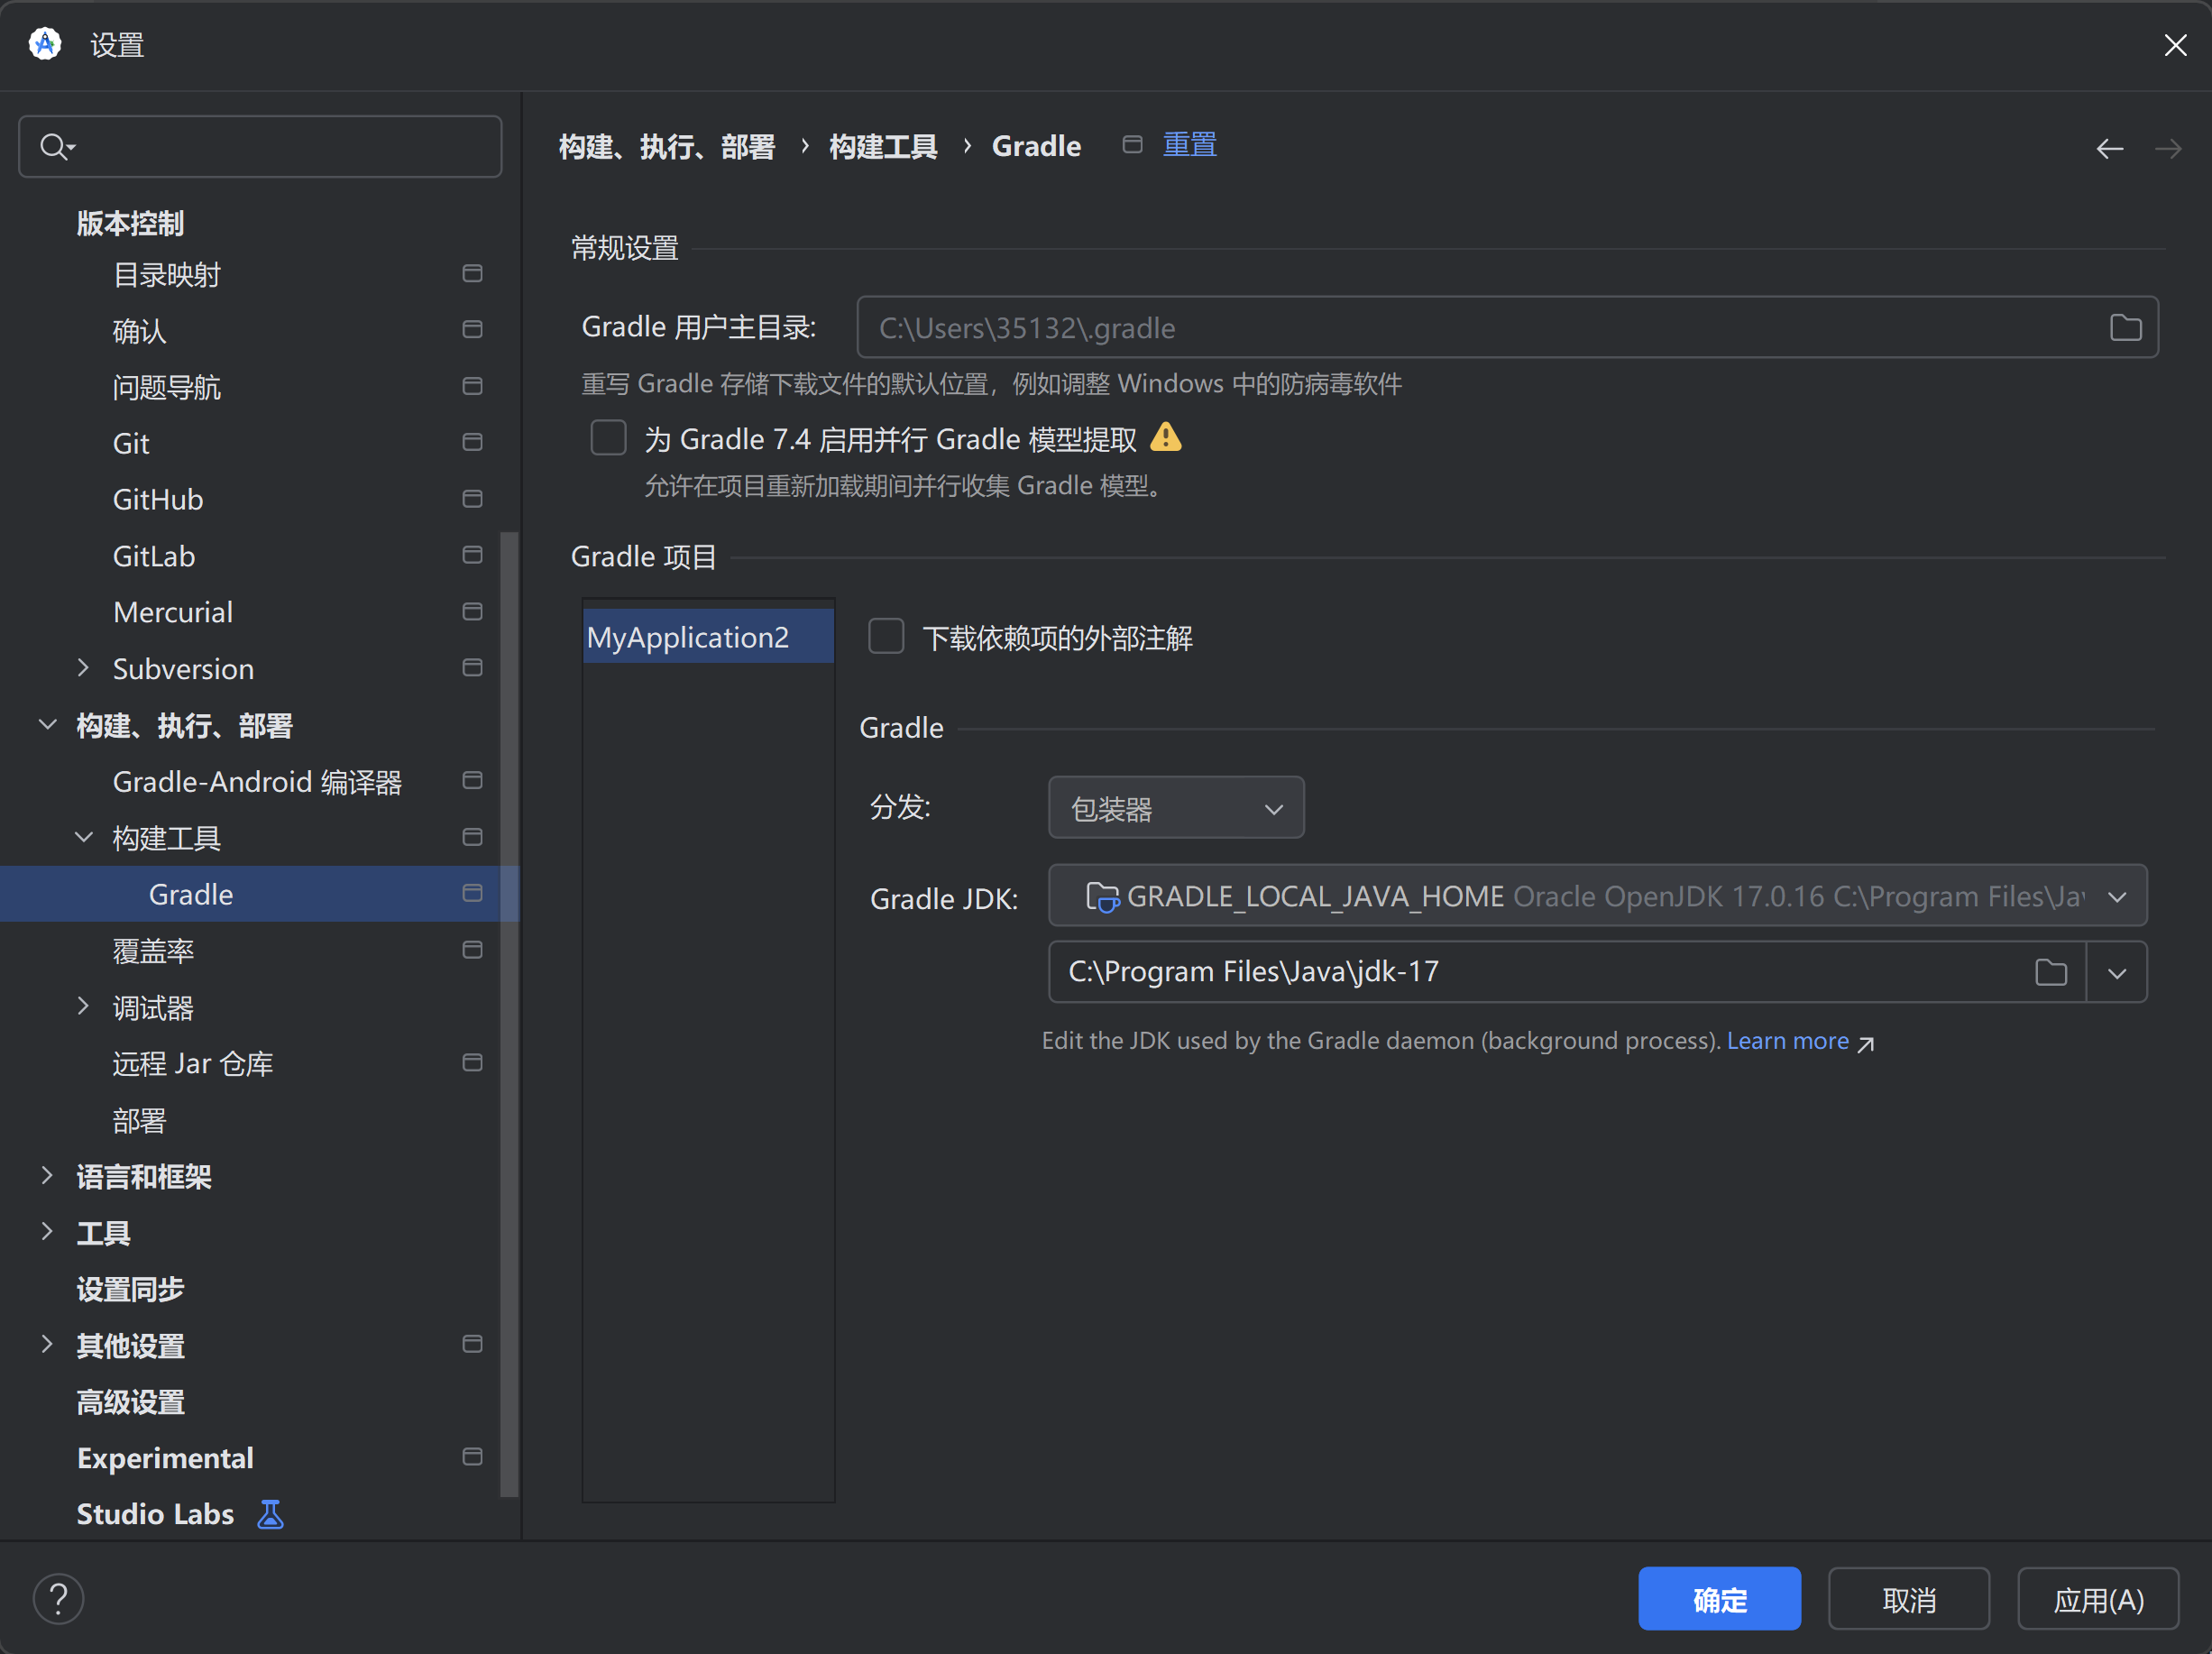Viewport: 2212px width, 1654px height.
Task: Toggle 下载依赖项的外部注解 checkbox
Action: click(x=886, y=637)
